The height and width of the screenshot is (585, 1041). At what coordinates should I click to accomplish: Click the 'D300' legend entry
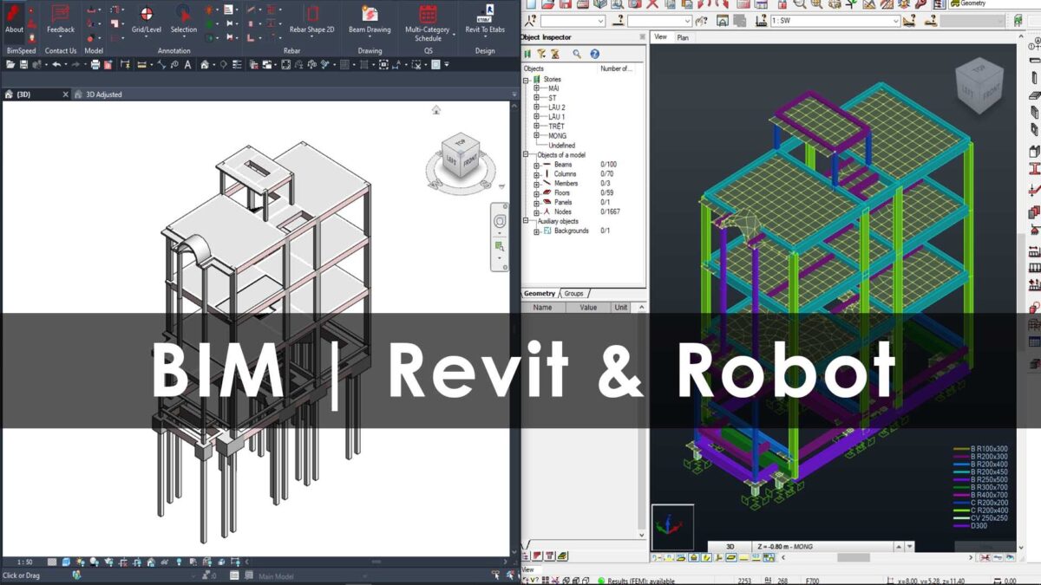[x=970, y=526]
